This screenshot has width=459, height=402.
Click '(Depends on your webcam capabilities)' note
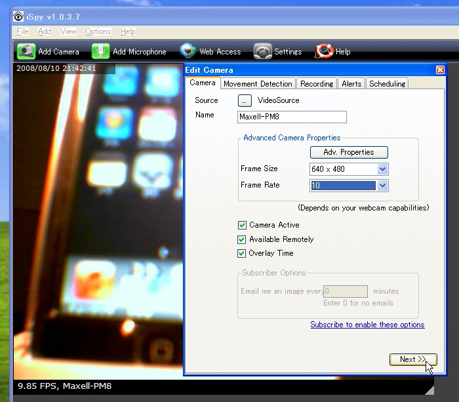click(363, 208)
